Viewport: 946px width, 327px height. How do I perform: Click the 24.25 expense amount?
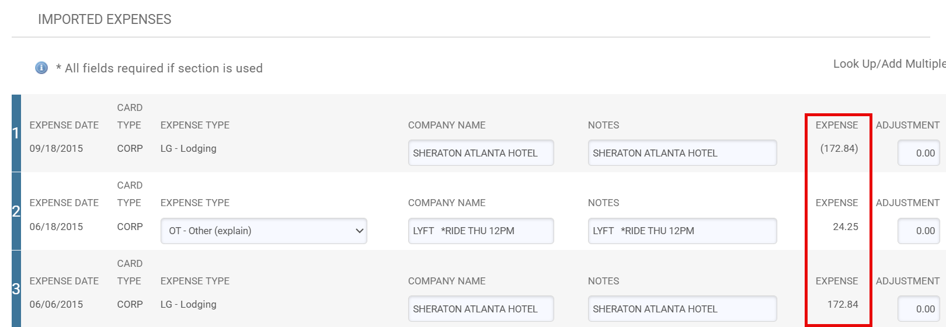click(845, 227)
